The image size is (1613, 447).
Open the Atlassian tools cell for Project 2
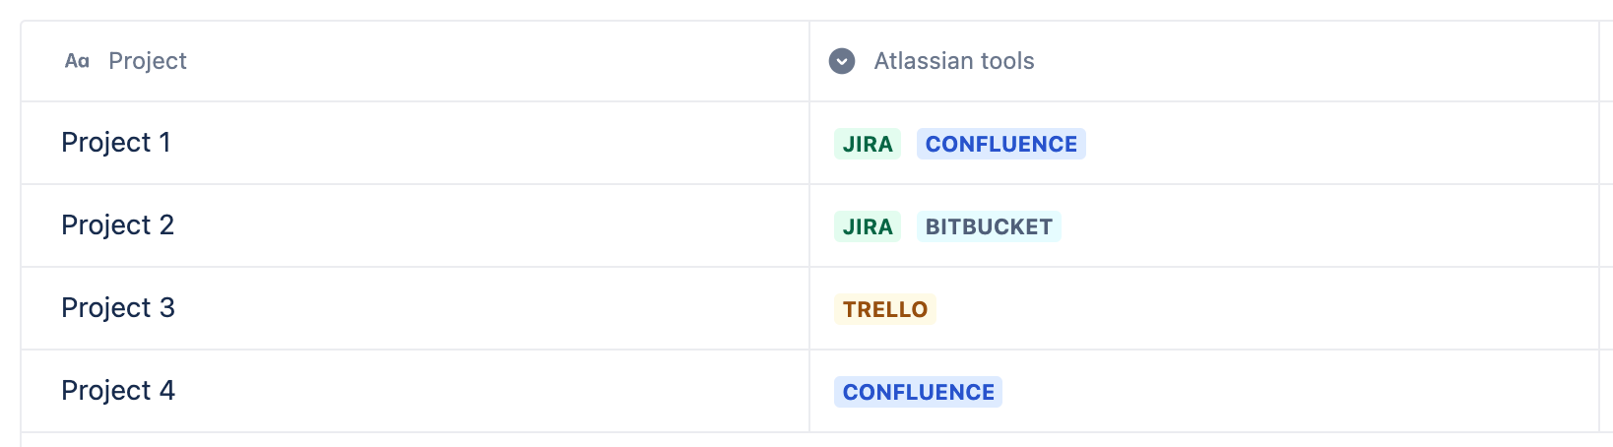click(1204, 225)
